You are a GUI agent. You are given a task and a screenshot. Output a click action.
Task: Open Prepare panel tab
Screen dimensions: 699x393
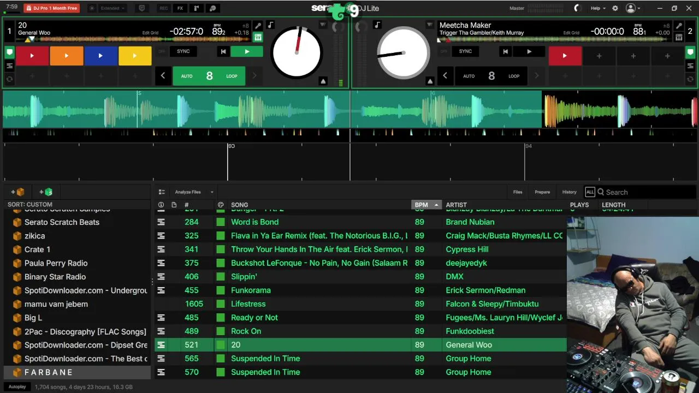coord(542,192)
